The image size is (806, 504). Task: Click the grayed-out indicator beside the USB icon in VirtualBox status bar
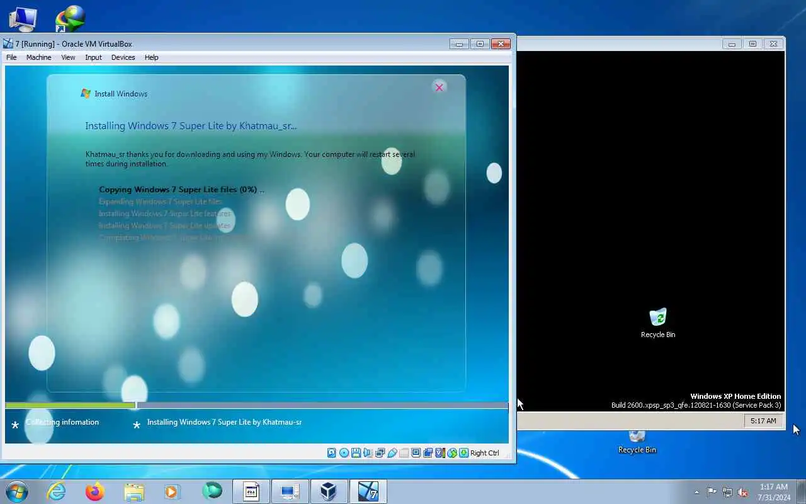tap(404, 452)
